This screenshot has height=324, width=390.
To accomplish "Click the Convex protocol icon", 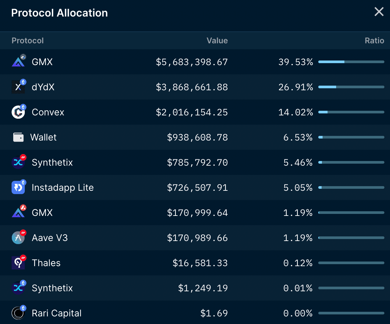I will click(x=18, y=112).
